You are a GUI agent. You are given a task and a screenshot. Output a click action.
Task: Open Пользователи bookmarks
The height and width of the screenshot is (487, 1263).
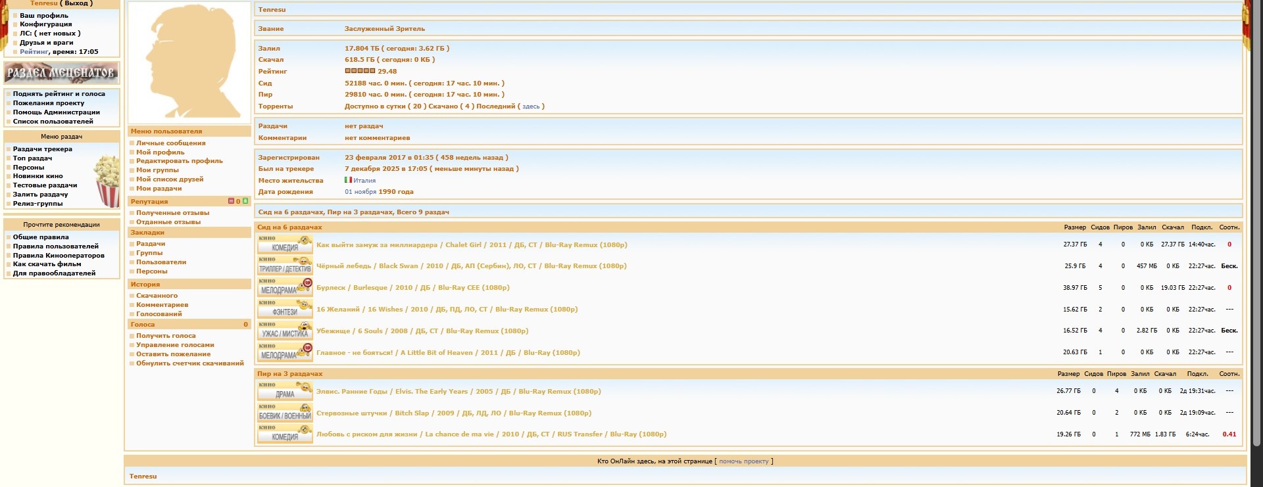161,262
